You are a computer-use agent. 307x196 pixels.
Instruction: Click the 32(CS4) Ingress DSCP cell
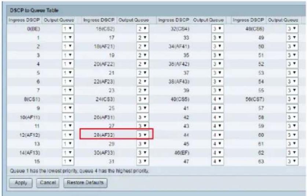180,29
